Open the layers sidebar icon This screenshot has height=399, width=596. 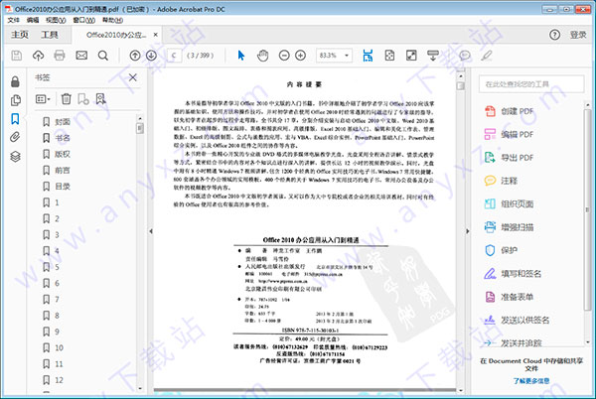click(15, 157)
